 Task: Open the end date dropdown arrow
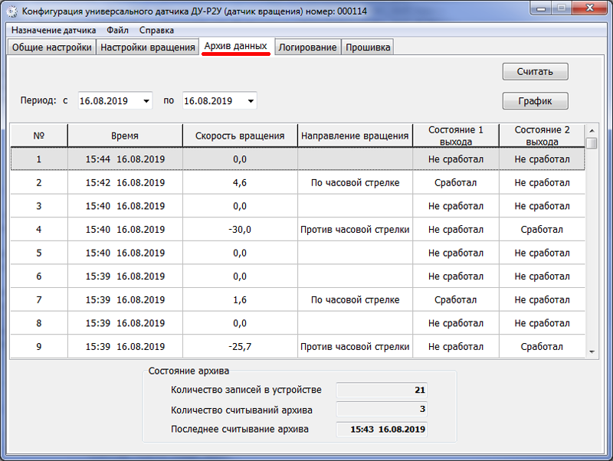(x=251, y=101)
